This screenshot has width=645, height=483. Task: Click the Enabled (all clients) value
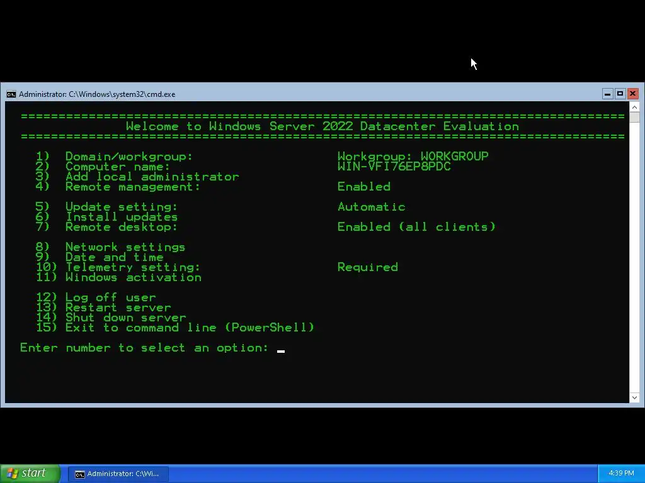[417, 226]
